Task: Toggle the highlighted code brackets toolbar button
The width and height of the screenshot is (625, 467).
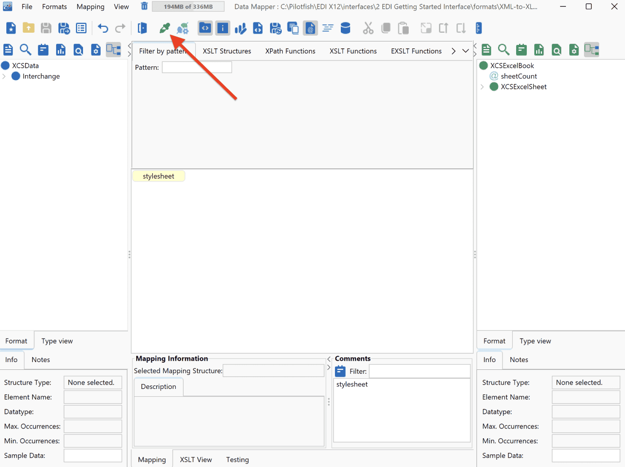Action: point(205,28)
